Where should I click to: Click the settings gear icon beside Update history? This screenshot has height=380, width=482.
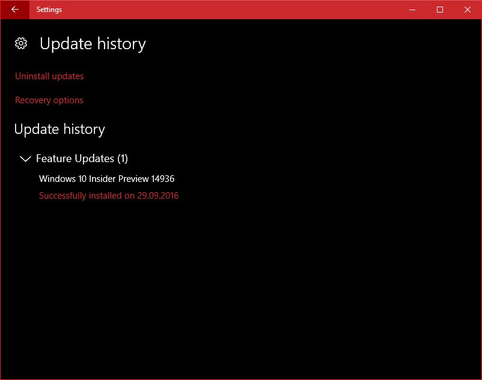tap(21, 44)
